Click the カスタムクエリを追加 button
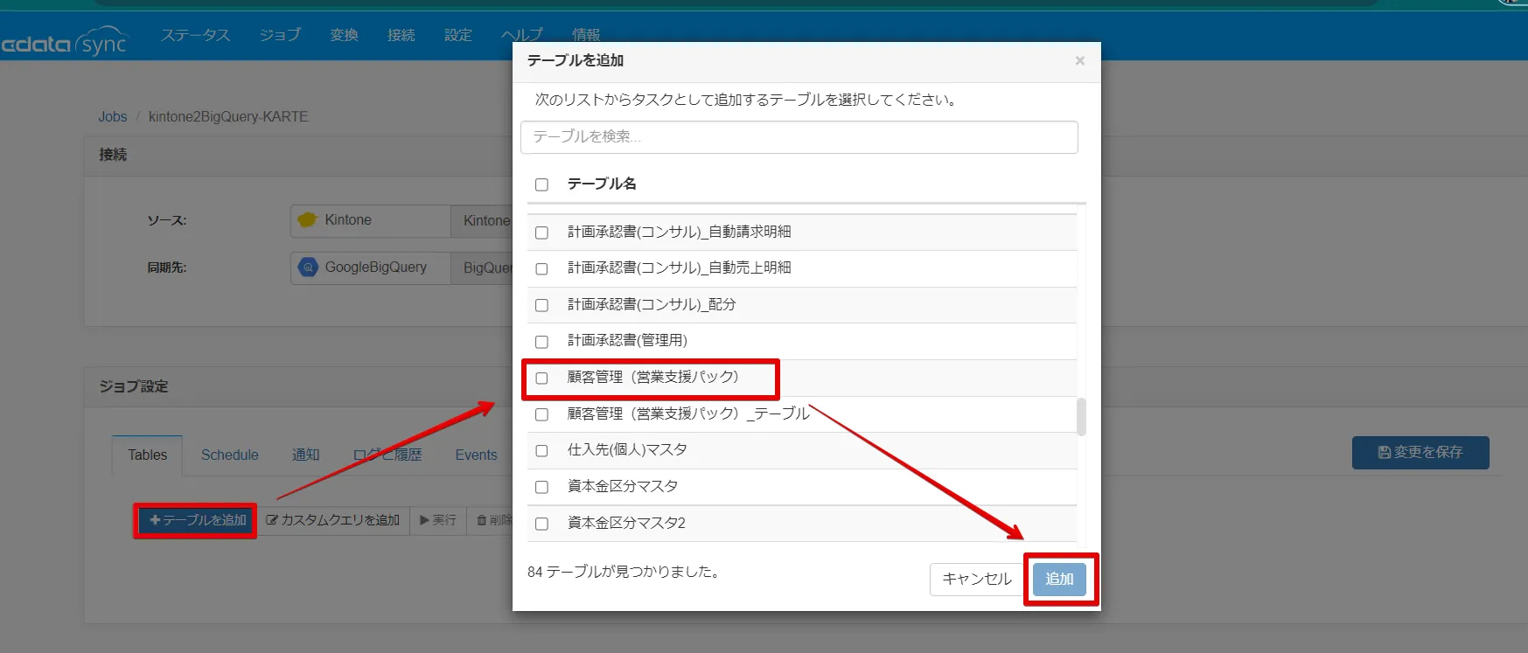The height and width of the screenshot is (653, 1528). point(333,520)
